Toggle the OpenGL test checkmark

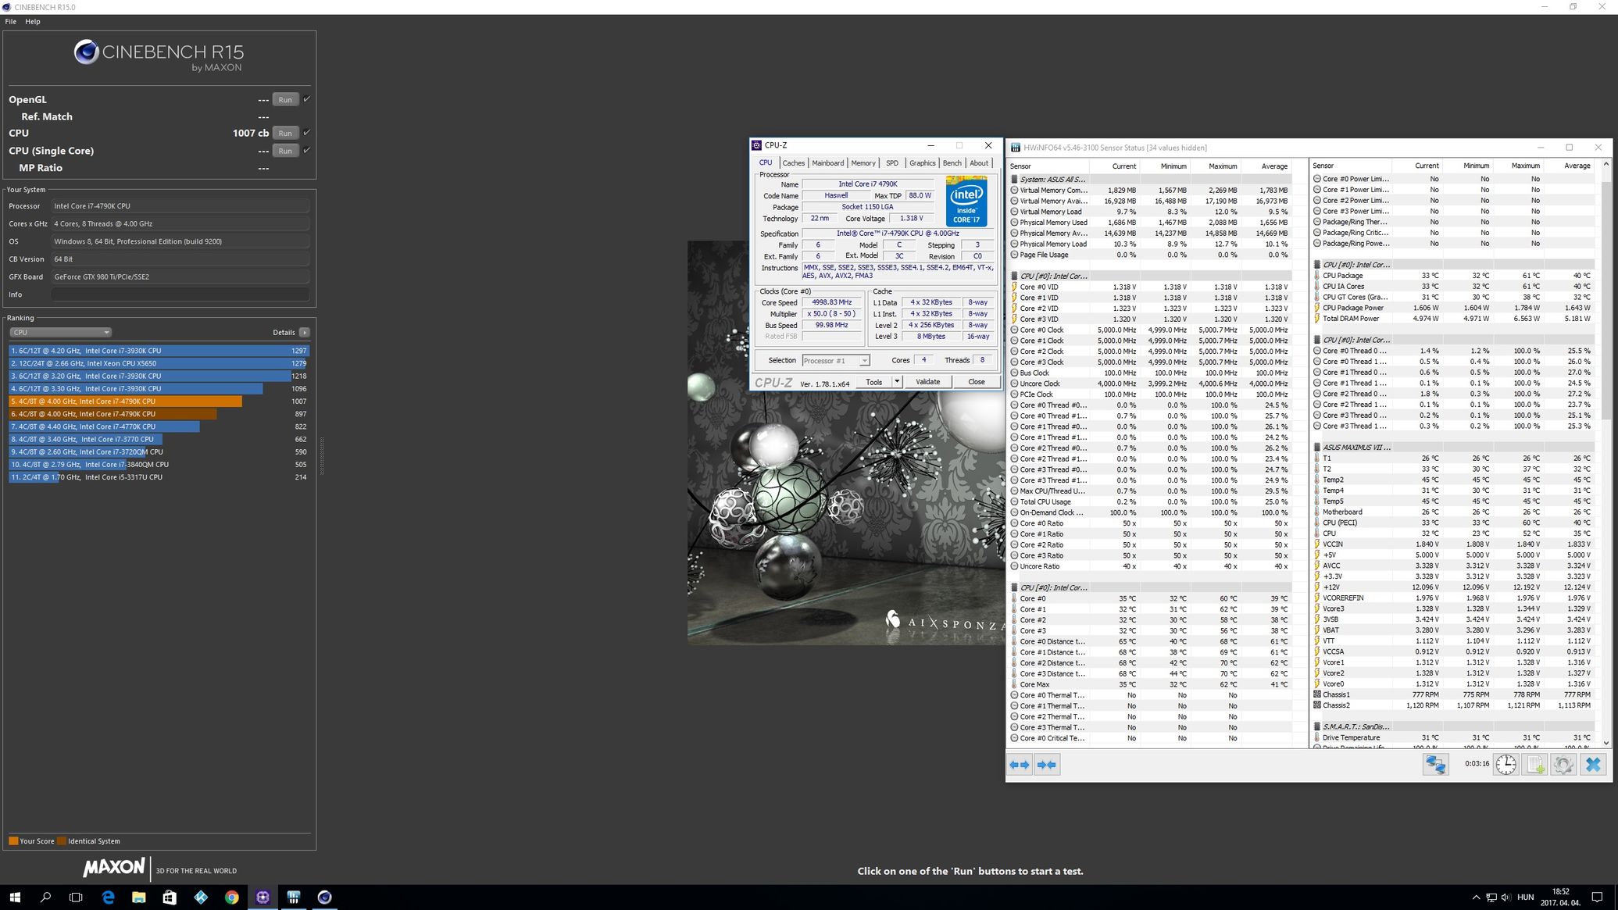click(x=306, y=99)
